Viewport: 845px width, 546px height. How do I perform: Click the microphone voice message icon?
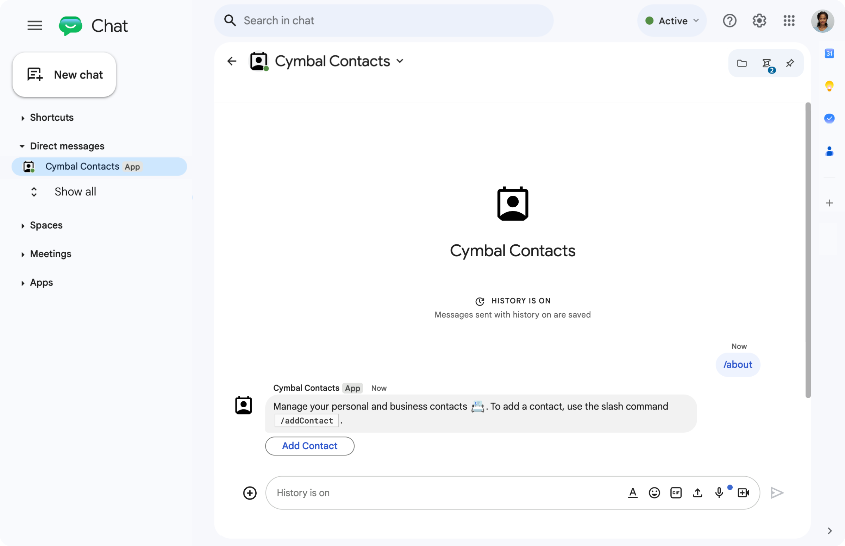click(x=719, y=493)
